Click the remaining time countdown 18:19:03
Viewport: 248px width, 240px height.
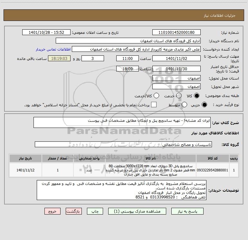point(59,58)
